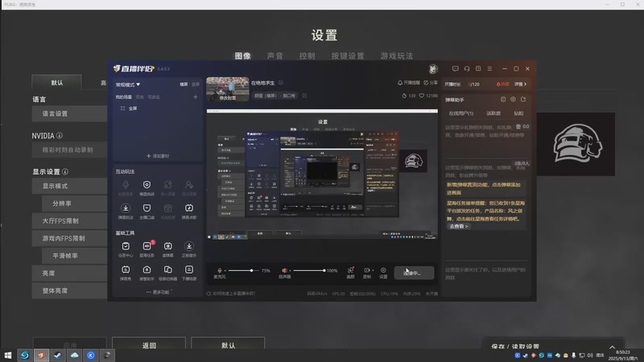
Task: Open the Windows Start menu
Action: [x=8, y=355]
